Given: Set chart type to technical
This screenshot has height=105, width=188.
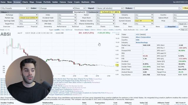Looking at the screenshot, I should (x=69, y=30).
